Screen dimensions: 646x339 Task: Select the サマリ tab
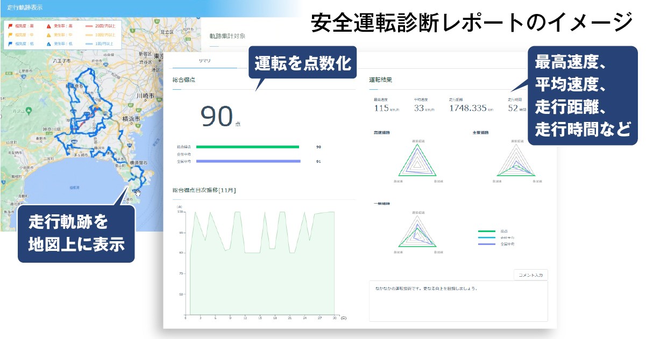click(x=205, y=61)
